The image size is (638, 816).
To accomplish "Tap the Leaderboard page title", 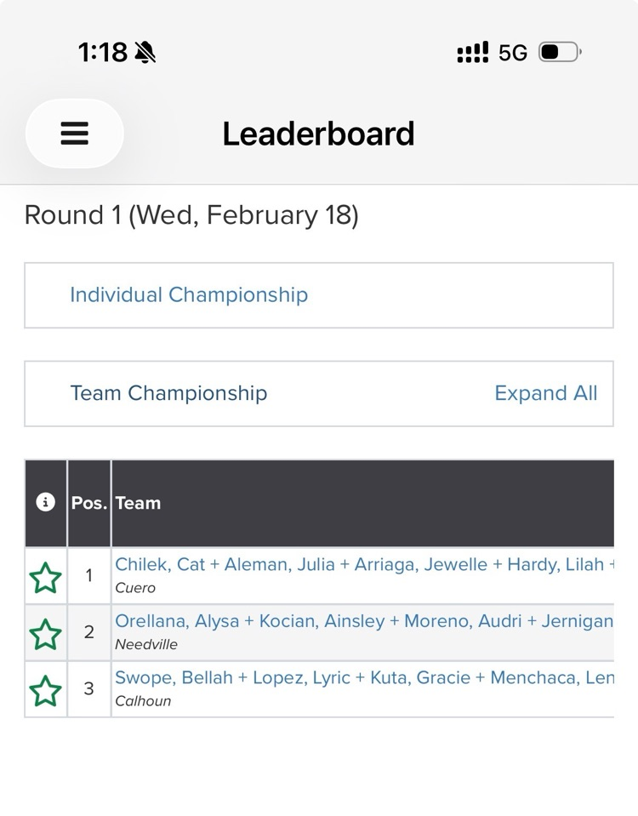I will coord(318,134).
